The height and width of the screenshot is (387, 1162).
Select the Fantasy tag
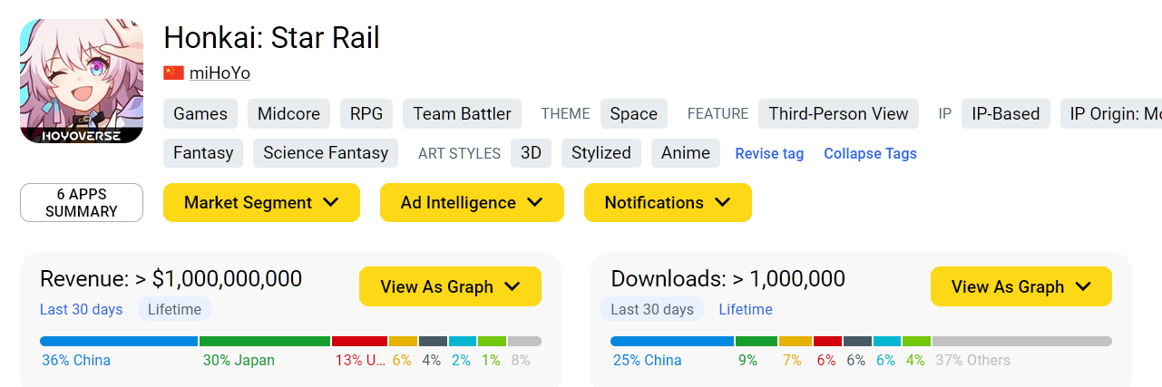(x=203, y=152)
